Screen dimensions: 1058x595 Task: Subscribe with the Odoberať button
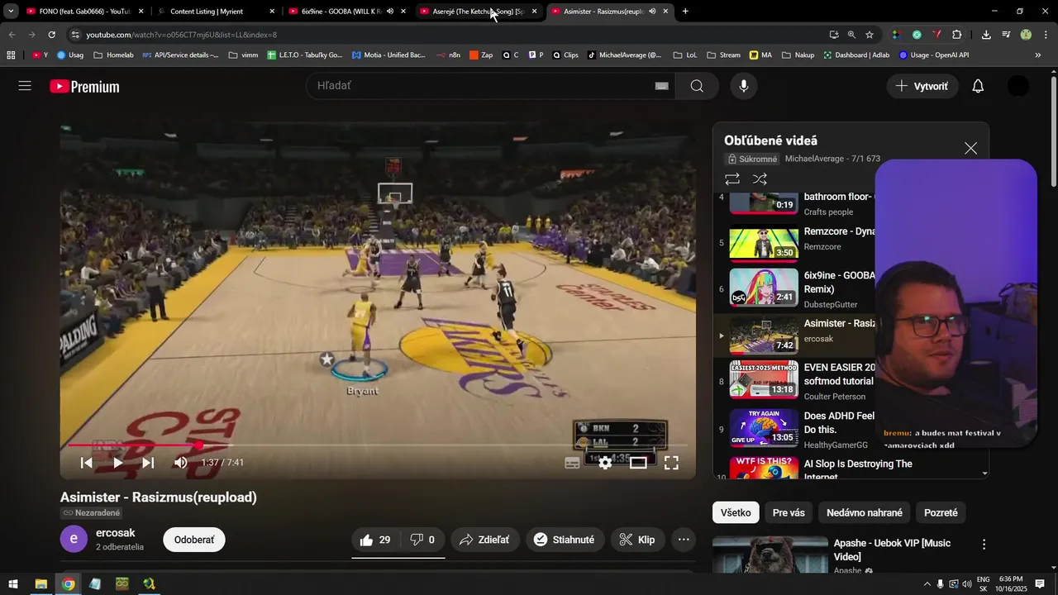[194, 540]
